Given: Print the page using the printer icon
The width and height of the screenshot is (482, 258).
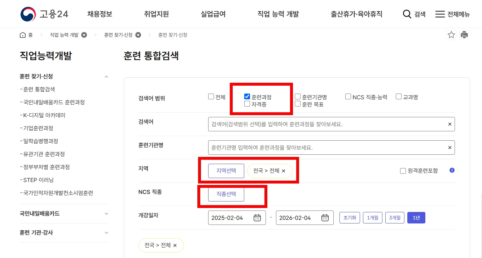Looking at the screenshot, I should pos(465,35).
